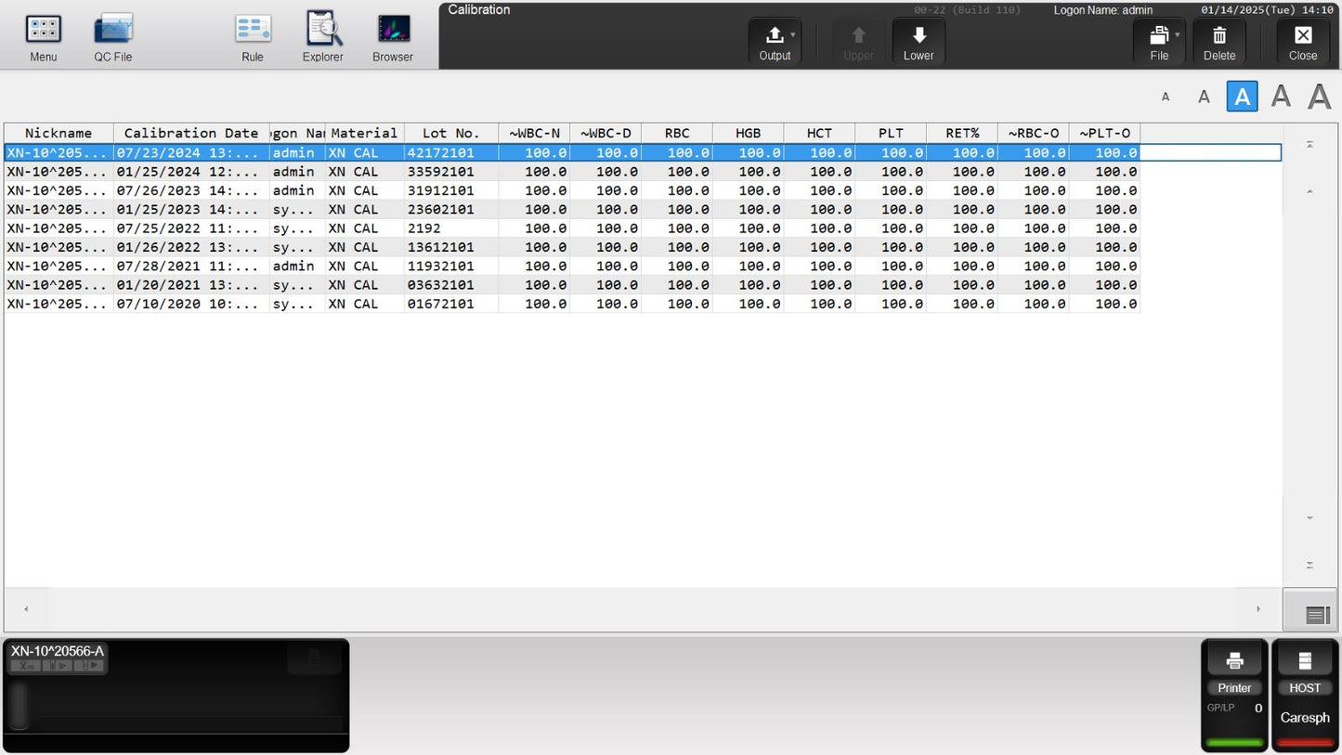1342x755 pixels.
Task: Click the ~WBC-D column header
Action: pyautogui.click(x=606, y=133)
